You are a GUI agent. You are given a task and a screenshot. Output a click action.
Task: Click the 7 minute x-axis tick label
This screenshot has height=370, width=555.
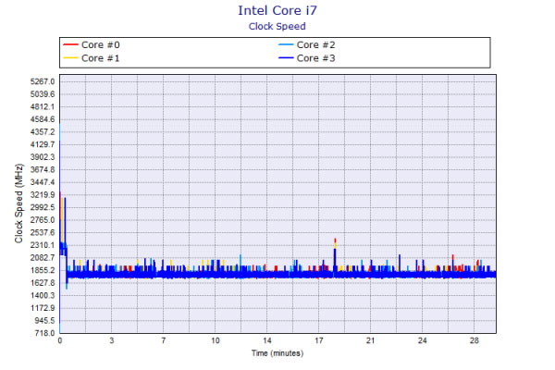pyautogui.click(x=164, y=340)
